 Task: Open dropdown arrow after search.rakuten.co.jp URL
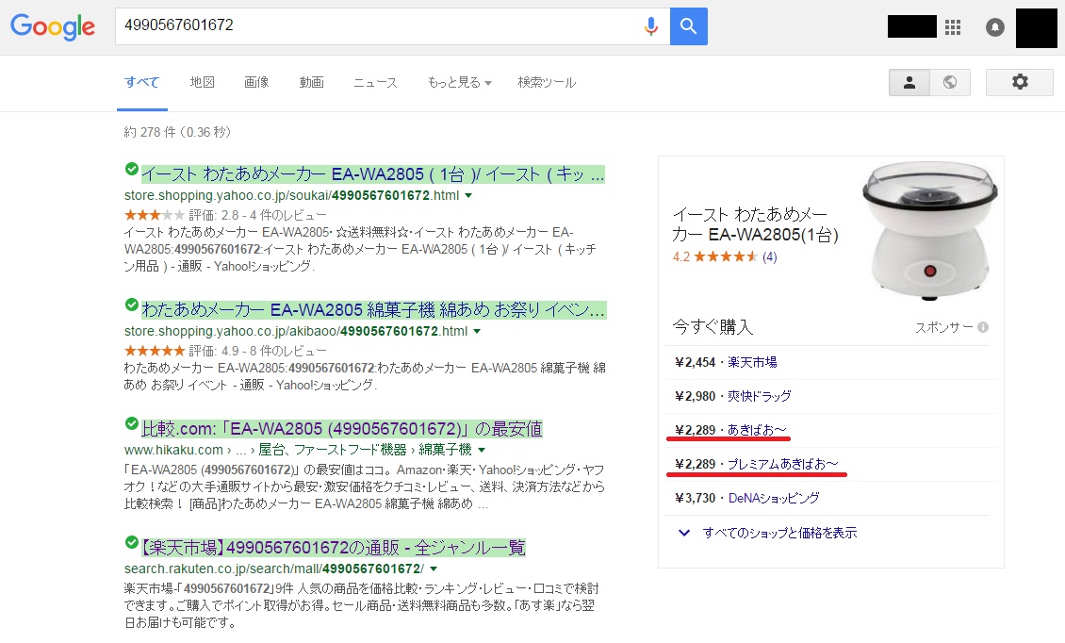tap(434, 569)
